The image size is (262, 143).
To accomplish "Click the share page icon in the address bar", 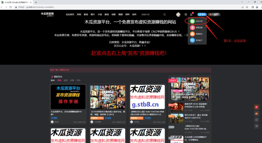I will 243,7.
